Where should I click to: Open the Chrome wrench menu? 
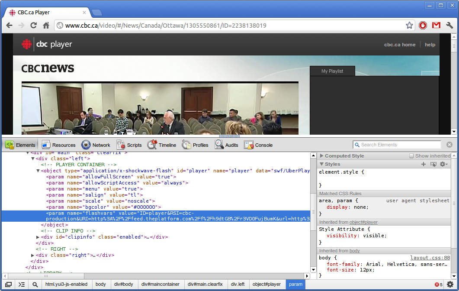pyautogui.click(x=449, y=26)
